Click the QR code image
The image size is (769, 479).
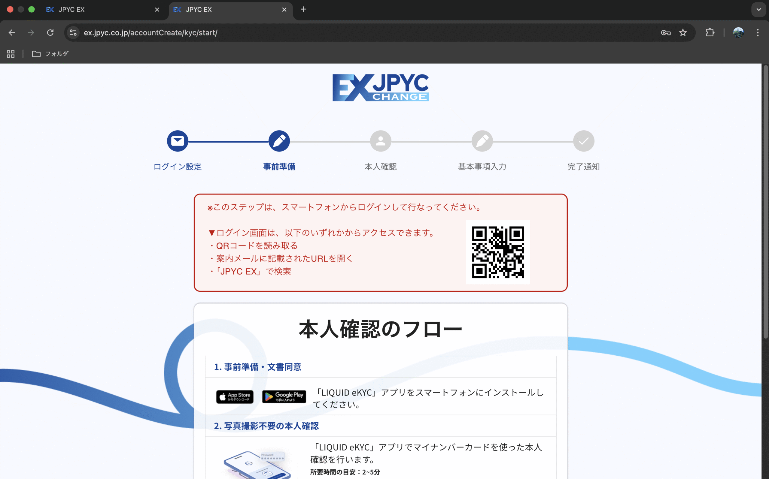click(498, 252)
